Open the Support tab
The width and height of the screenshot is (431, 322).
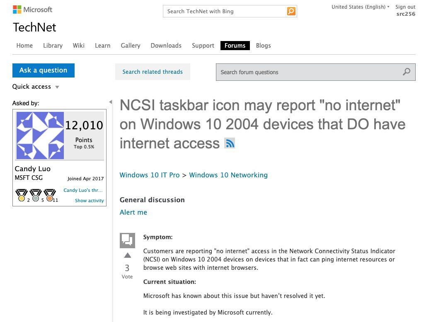point(203,46)
